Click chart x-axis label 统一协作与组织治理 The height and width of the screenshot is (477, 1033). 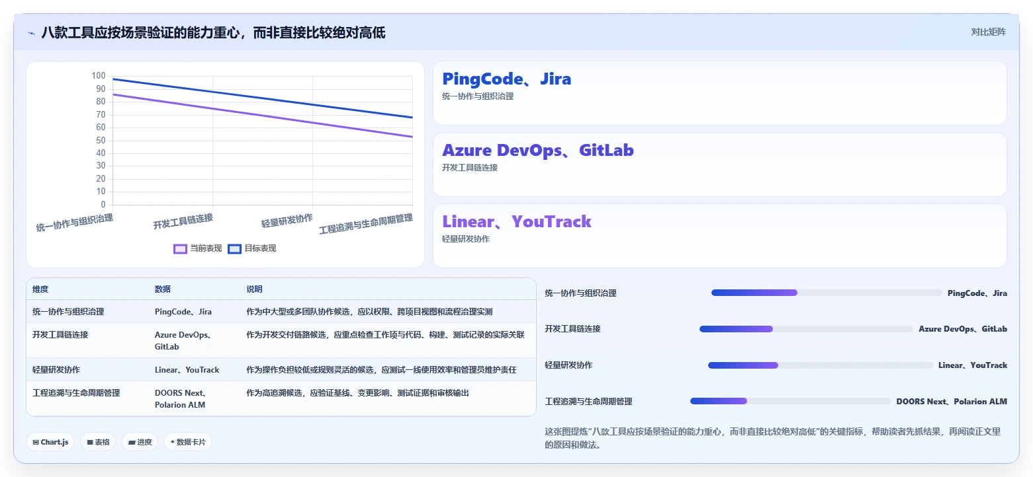point(74,223)
